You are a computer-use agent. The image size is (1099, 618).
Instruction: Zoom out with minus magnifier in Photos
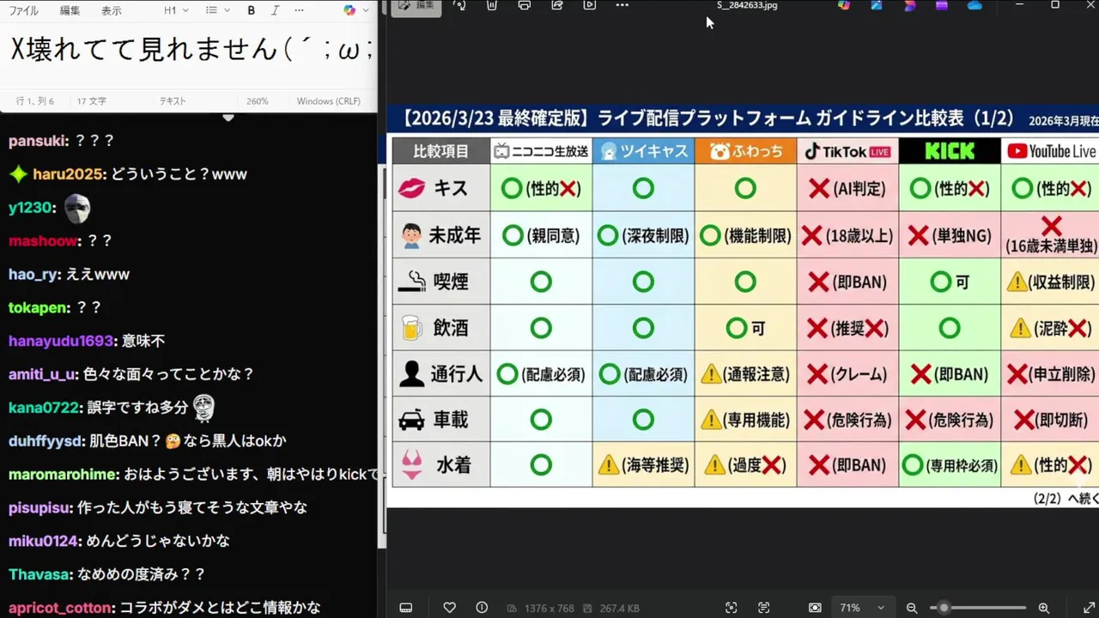pyautogui.click(x=912, y=608)
